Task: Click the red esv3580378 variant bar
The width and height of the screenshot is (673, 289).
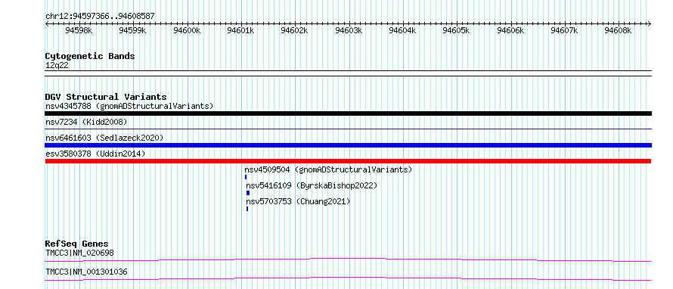Action: pyautogui.click(x=348, y=161)
